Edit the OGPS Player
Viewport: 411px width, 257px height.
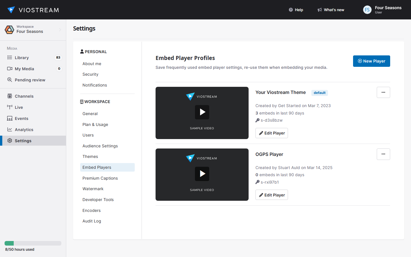(272, 195)
